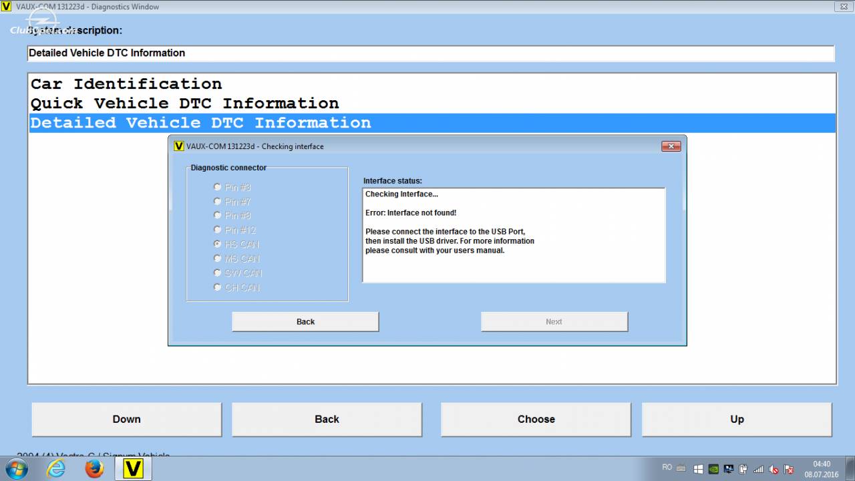Click the large Back button at bottom
The image size is (855, 481).
[327, 419]
